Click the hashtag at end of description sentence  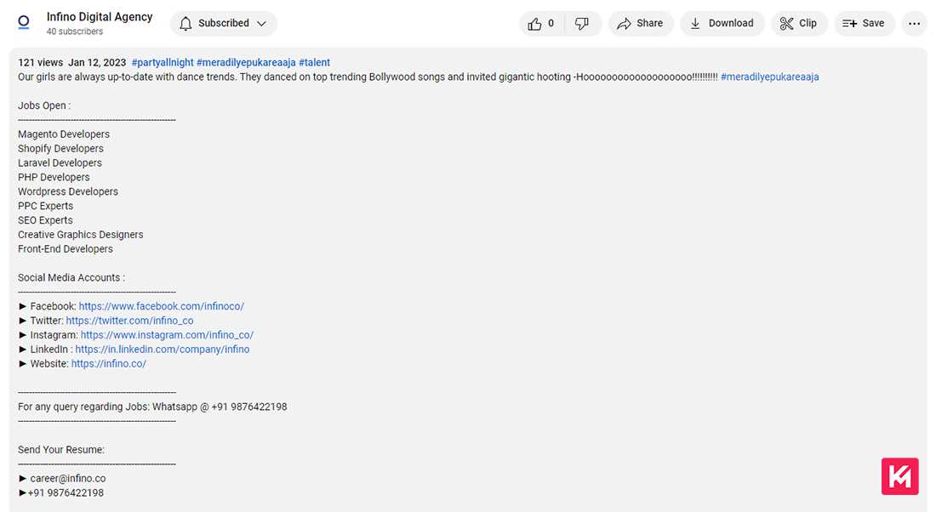tap(769, 77)
